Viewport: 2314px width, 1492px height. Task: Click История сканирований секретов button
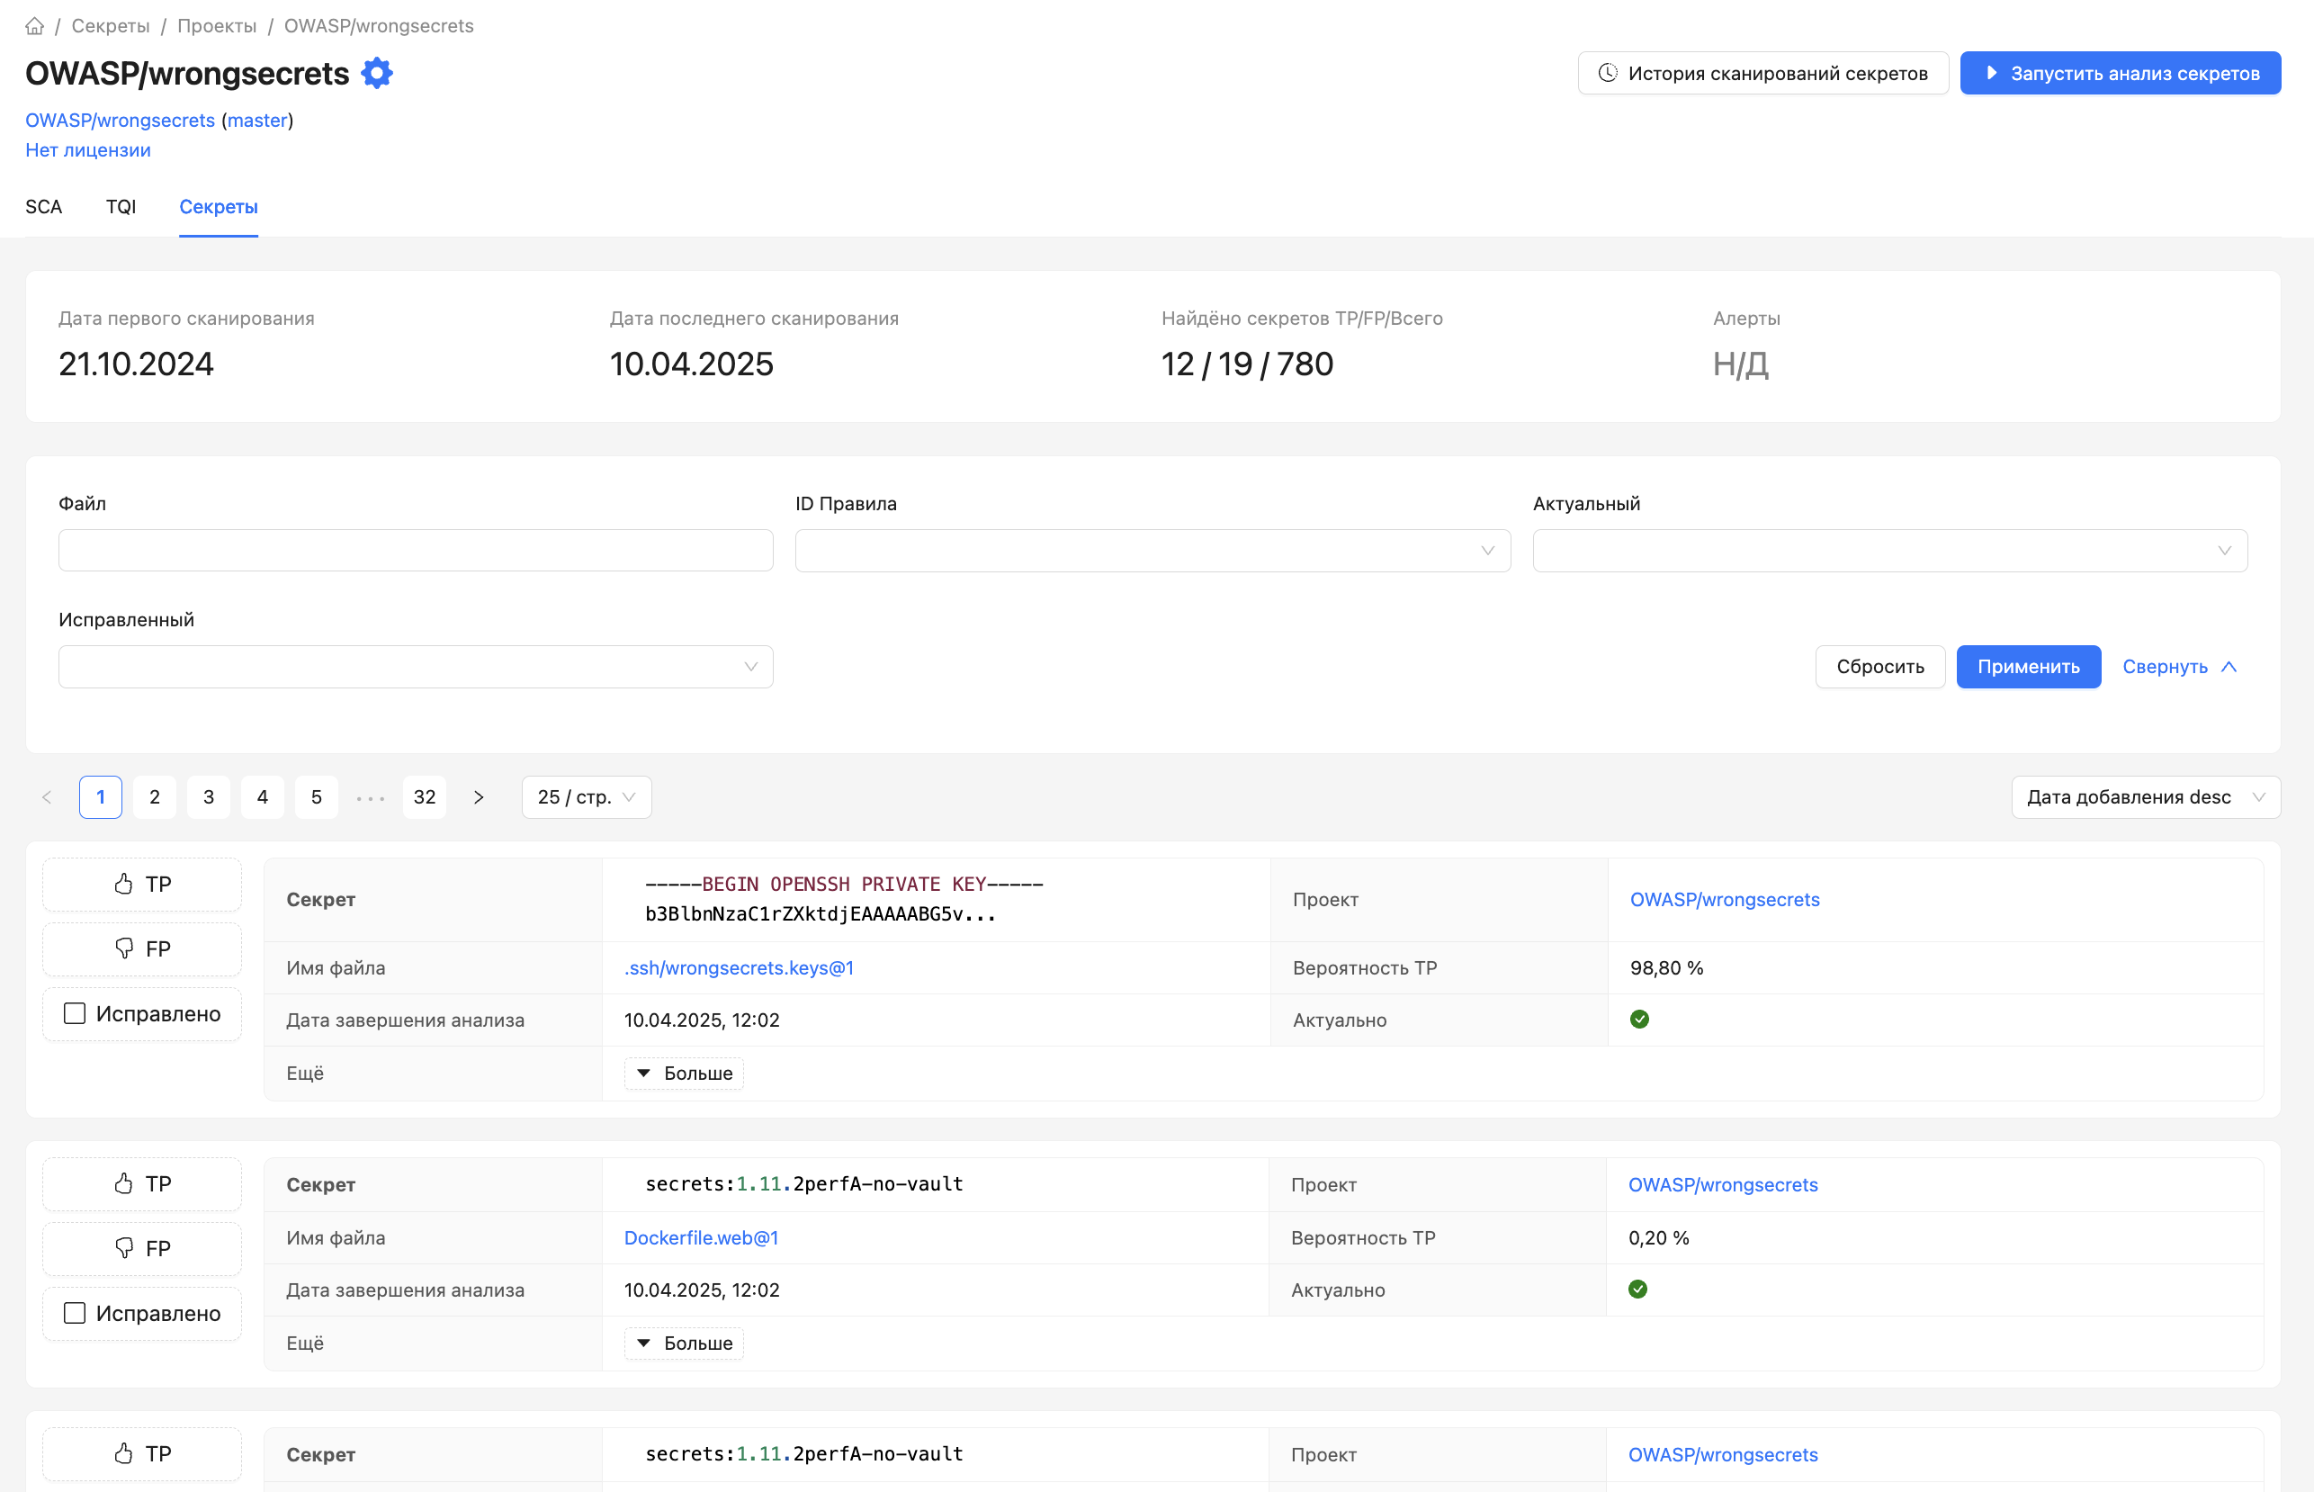point(1762,73)
